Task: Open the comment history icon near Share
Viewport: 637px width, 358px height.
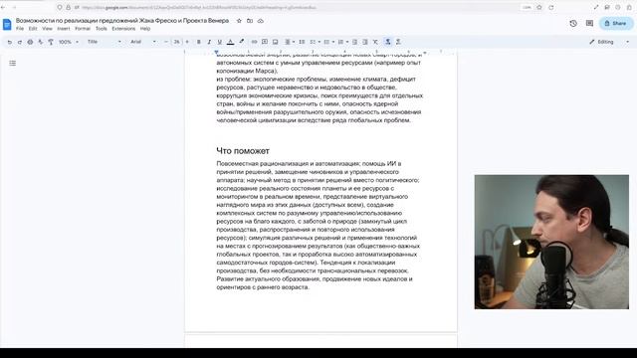Action: 589,24
